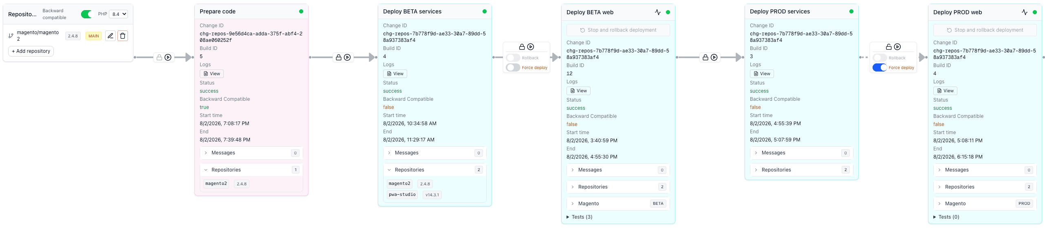Expand Tests (3) in Deploy BETA web
This screenshot has width=1045, height=228.
pyautogui.click(x=580, y=217)
